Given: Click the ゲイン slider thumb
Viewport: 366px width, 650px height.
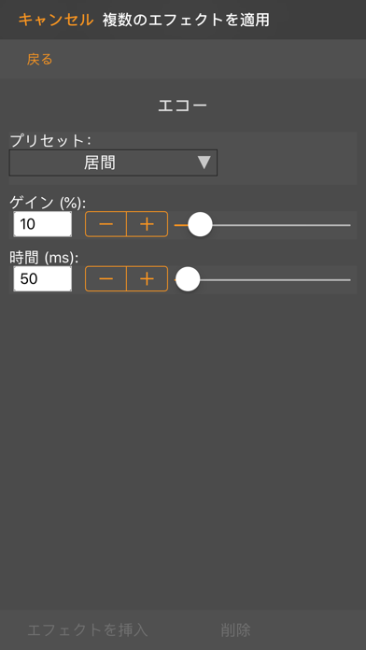Looking at the screenshot, I should coord(200,225).
